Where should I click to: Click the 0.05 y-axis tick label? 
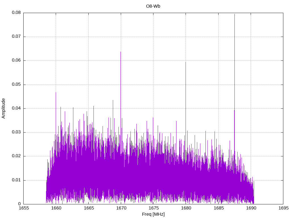pos(16,85)
